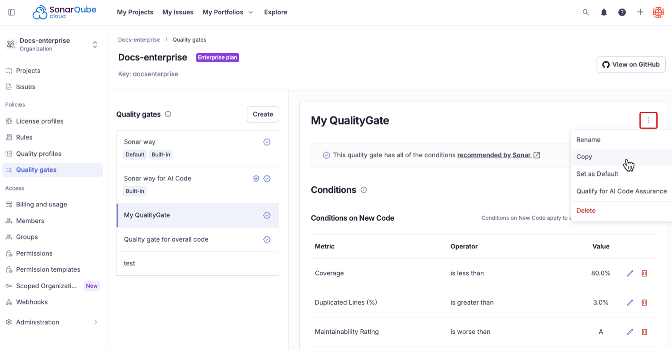This screenshot has width=672, height=350.
Task: Select the test quality gate
Action: coord(198,264)
